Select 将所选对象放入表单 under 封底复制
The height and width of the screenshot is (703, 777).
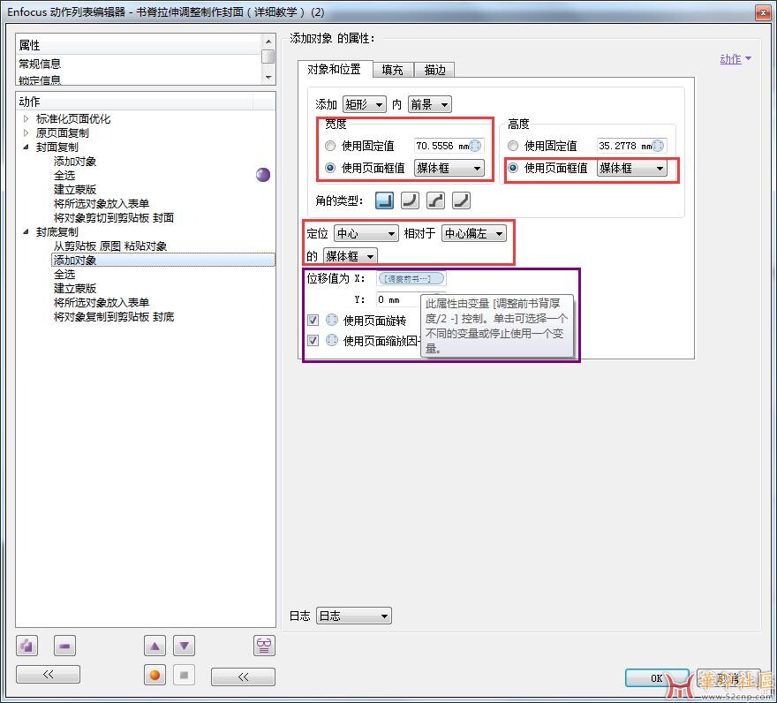[101, 302]
